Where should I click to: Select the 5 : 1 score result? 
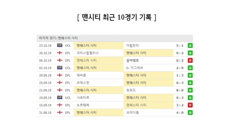click(180, 46)
